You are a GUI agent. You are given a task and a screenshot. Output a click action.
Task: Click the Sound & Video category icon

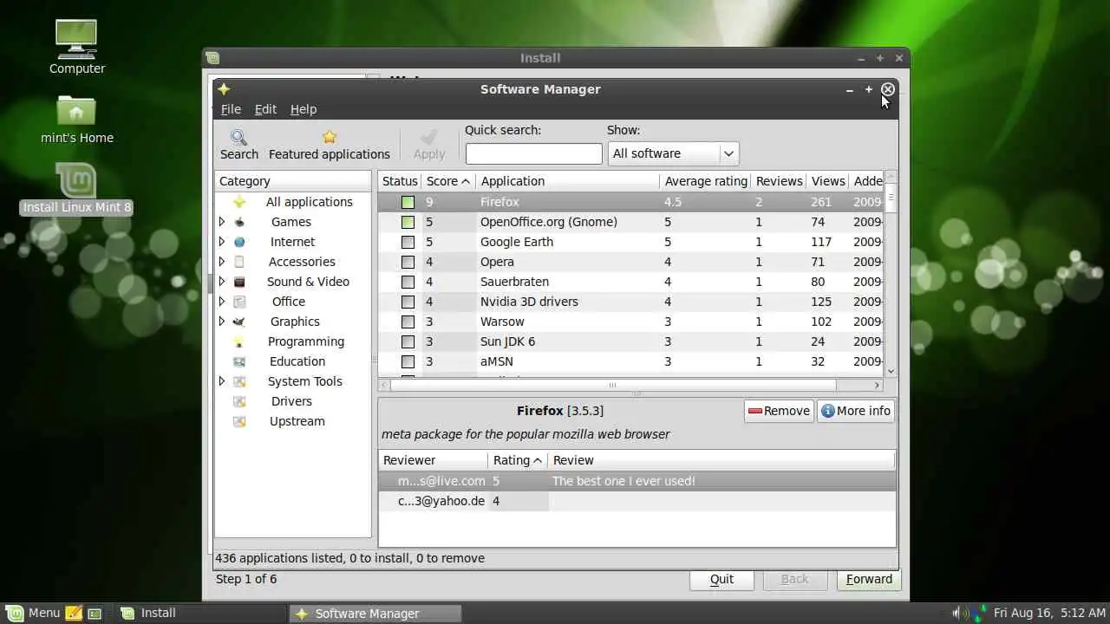tap(239, 282)
